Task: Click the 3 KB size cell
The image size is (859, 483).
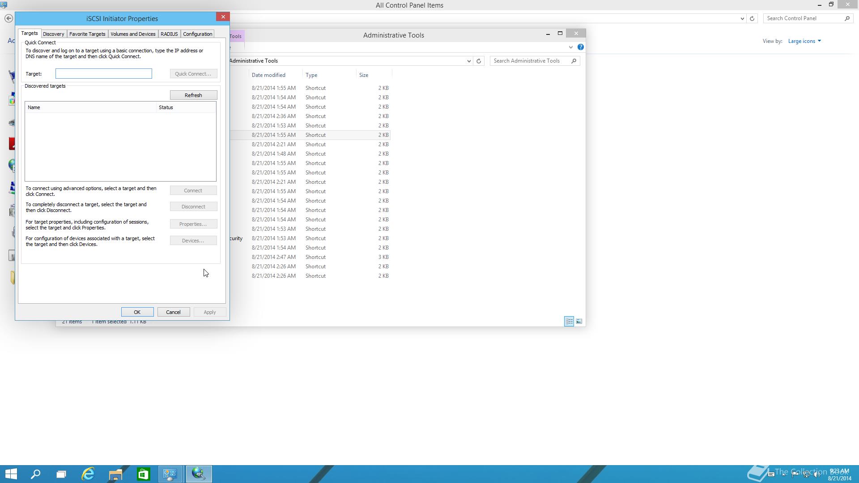Action: click(x=383, y=257)
